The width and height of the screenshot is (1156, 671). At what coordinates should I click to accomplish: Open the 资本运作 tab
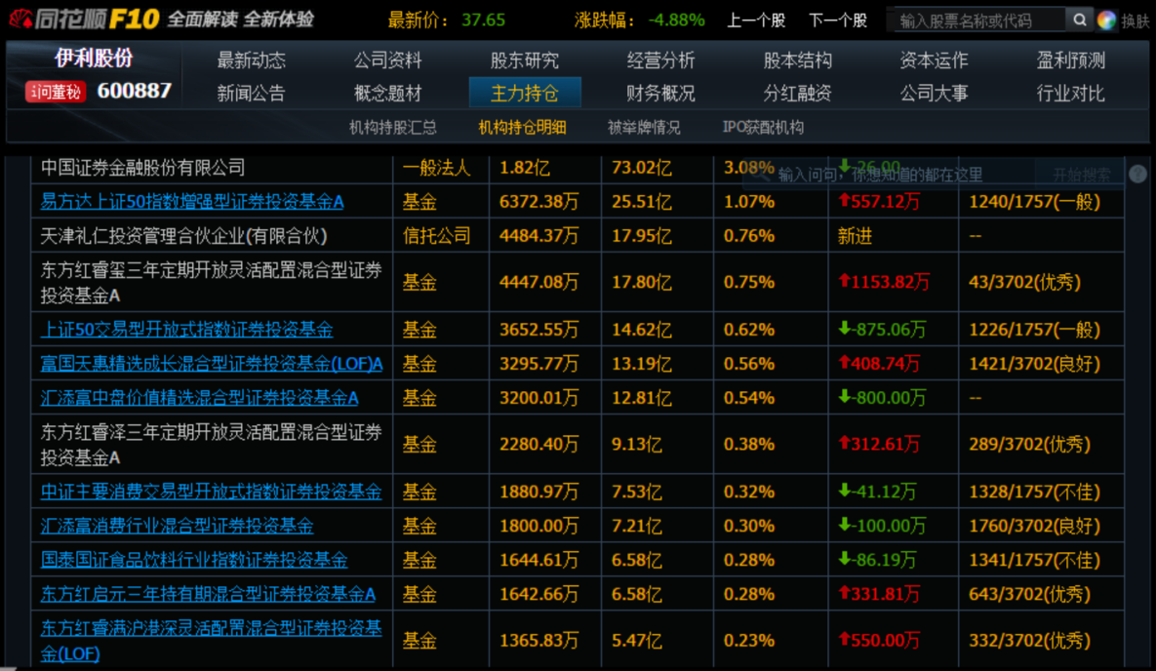click(934, 59)
